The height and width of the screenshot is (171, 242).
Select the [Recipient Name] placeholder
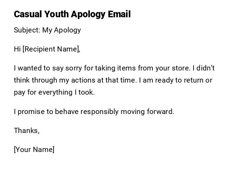tap(51, 49)
